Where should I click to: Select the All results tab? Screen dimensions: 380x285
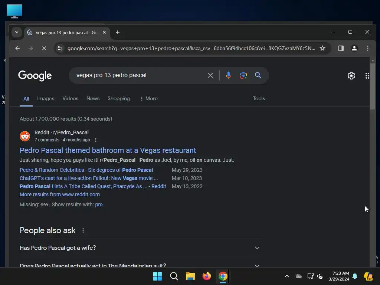[26, 99]
